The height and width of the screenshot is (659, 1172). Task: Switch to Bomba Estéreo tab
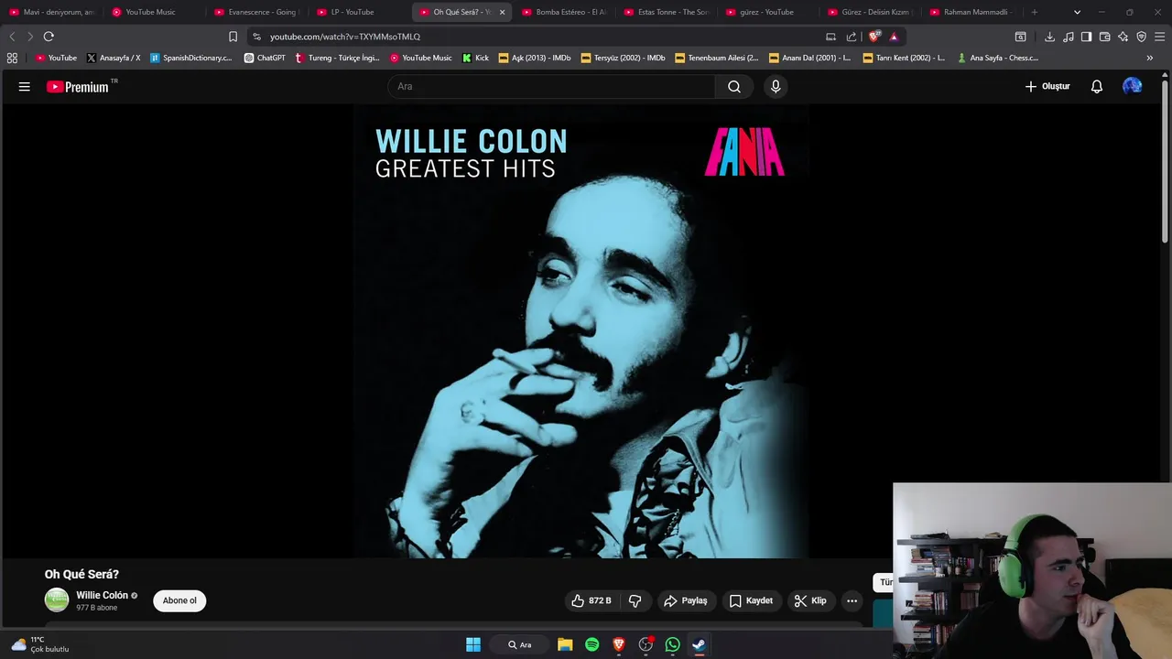click(x=565, y=12)
